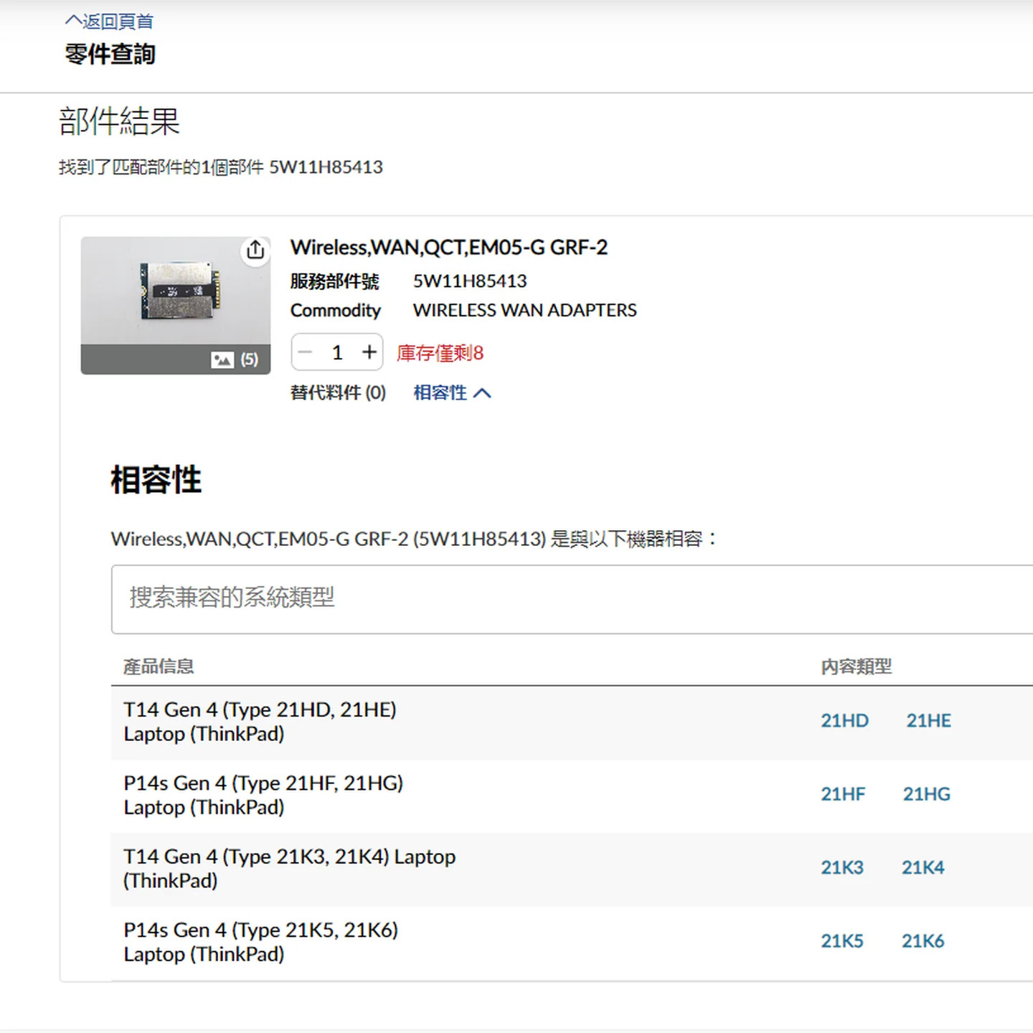Focus the 搜索兼容的系統類型 search field

click(x=572, y=599)
